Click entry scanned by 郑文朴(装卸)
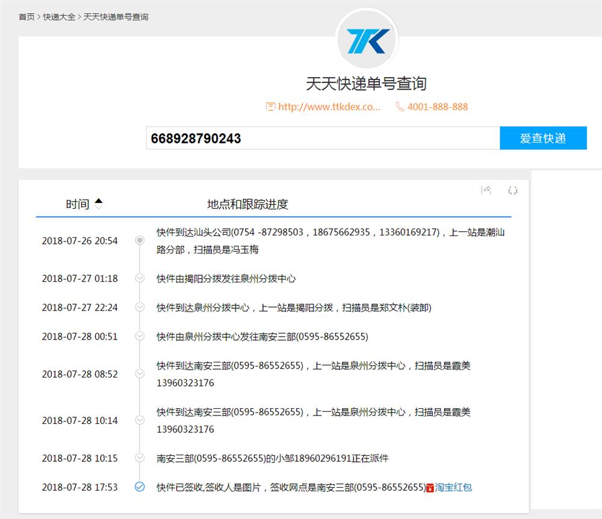The height and width of the screenshot is (519, 602). (x=294, y=308)
